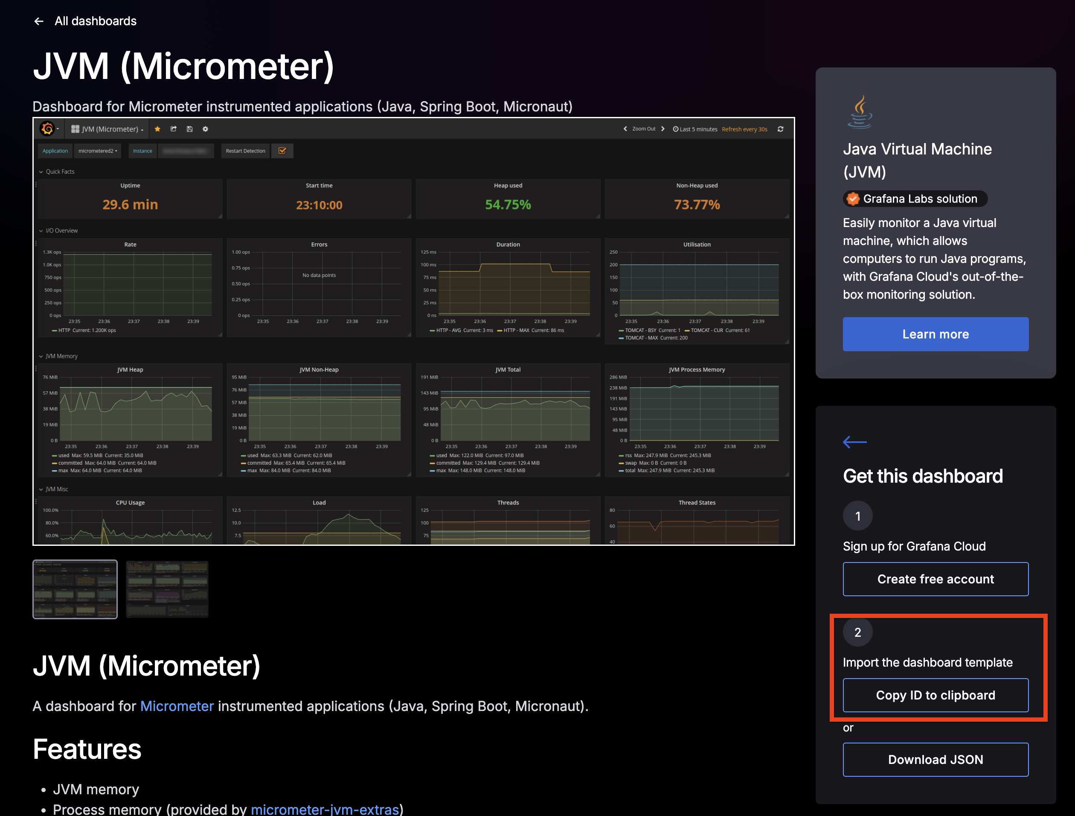Click the Learn more button
Viewport: 1075px width, 816px height.
click(x=935, y=334)
